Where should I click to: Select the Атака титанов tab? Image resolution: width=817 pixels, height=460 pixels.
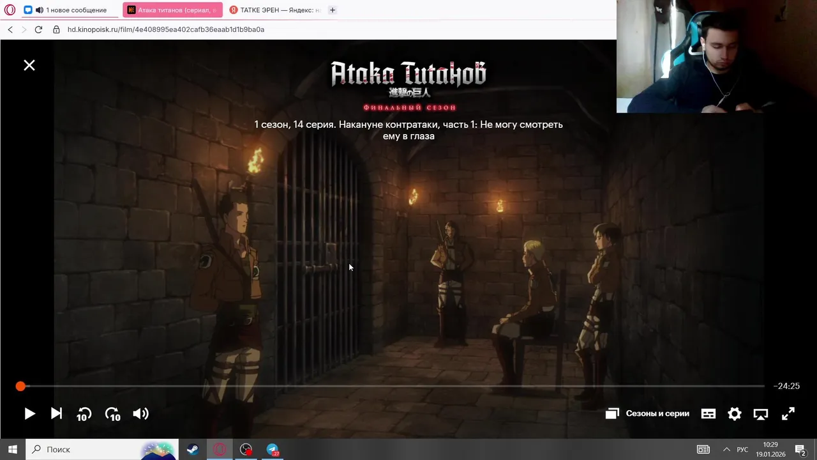pyautogui.click(x=173, y=10)
